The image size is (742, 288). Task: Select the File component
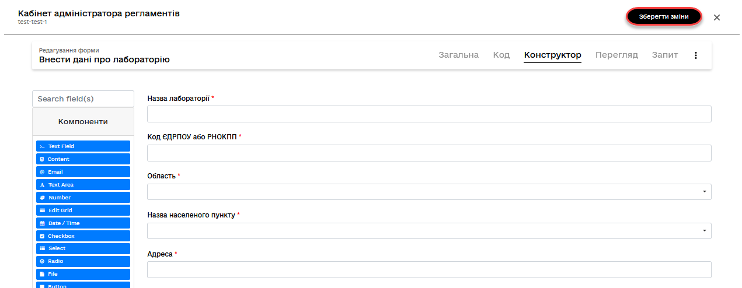tap(83, 274)
